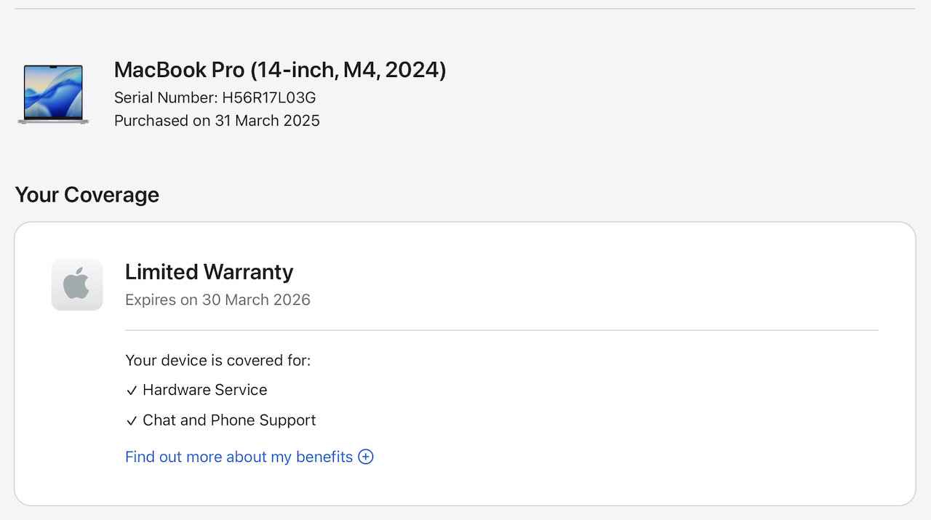Click the Serial Number label

(166, 97)
